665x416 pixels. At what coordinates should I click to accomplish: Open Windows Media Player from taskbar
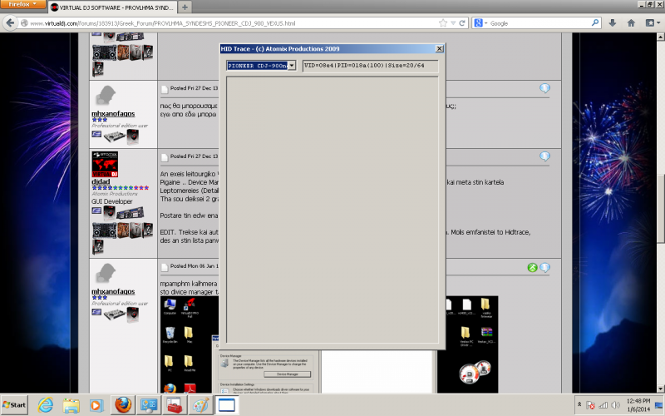96,405
